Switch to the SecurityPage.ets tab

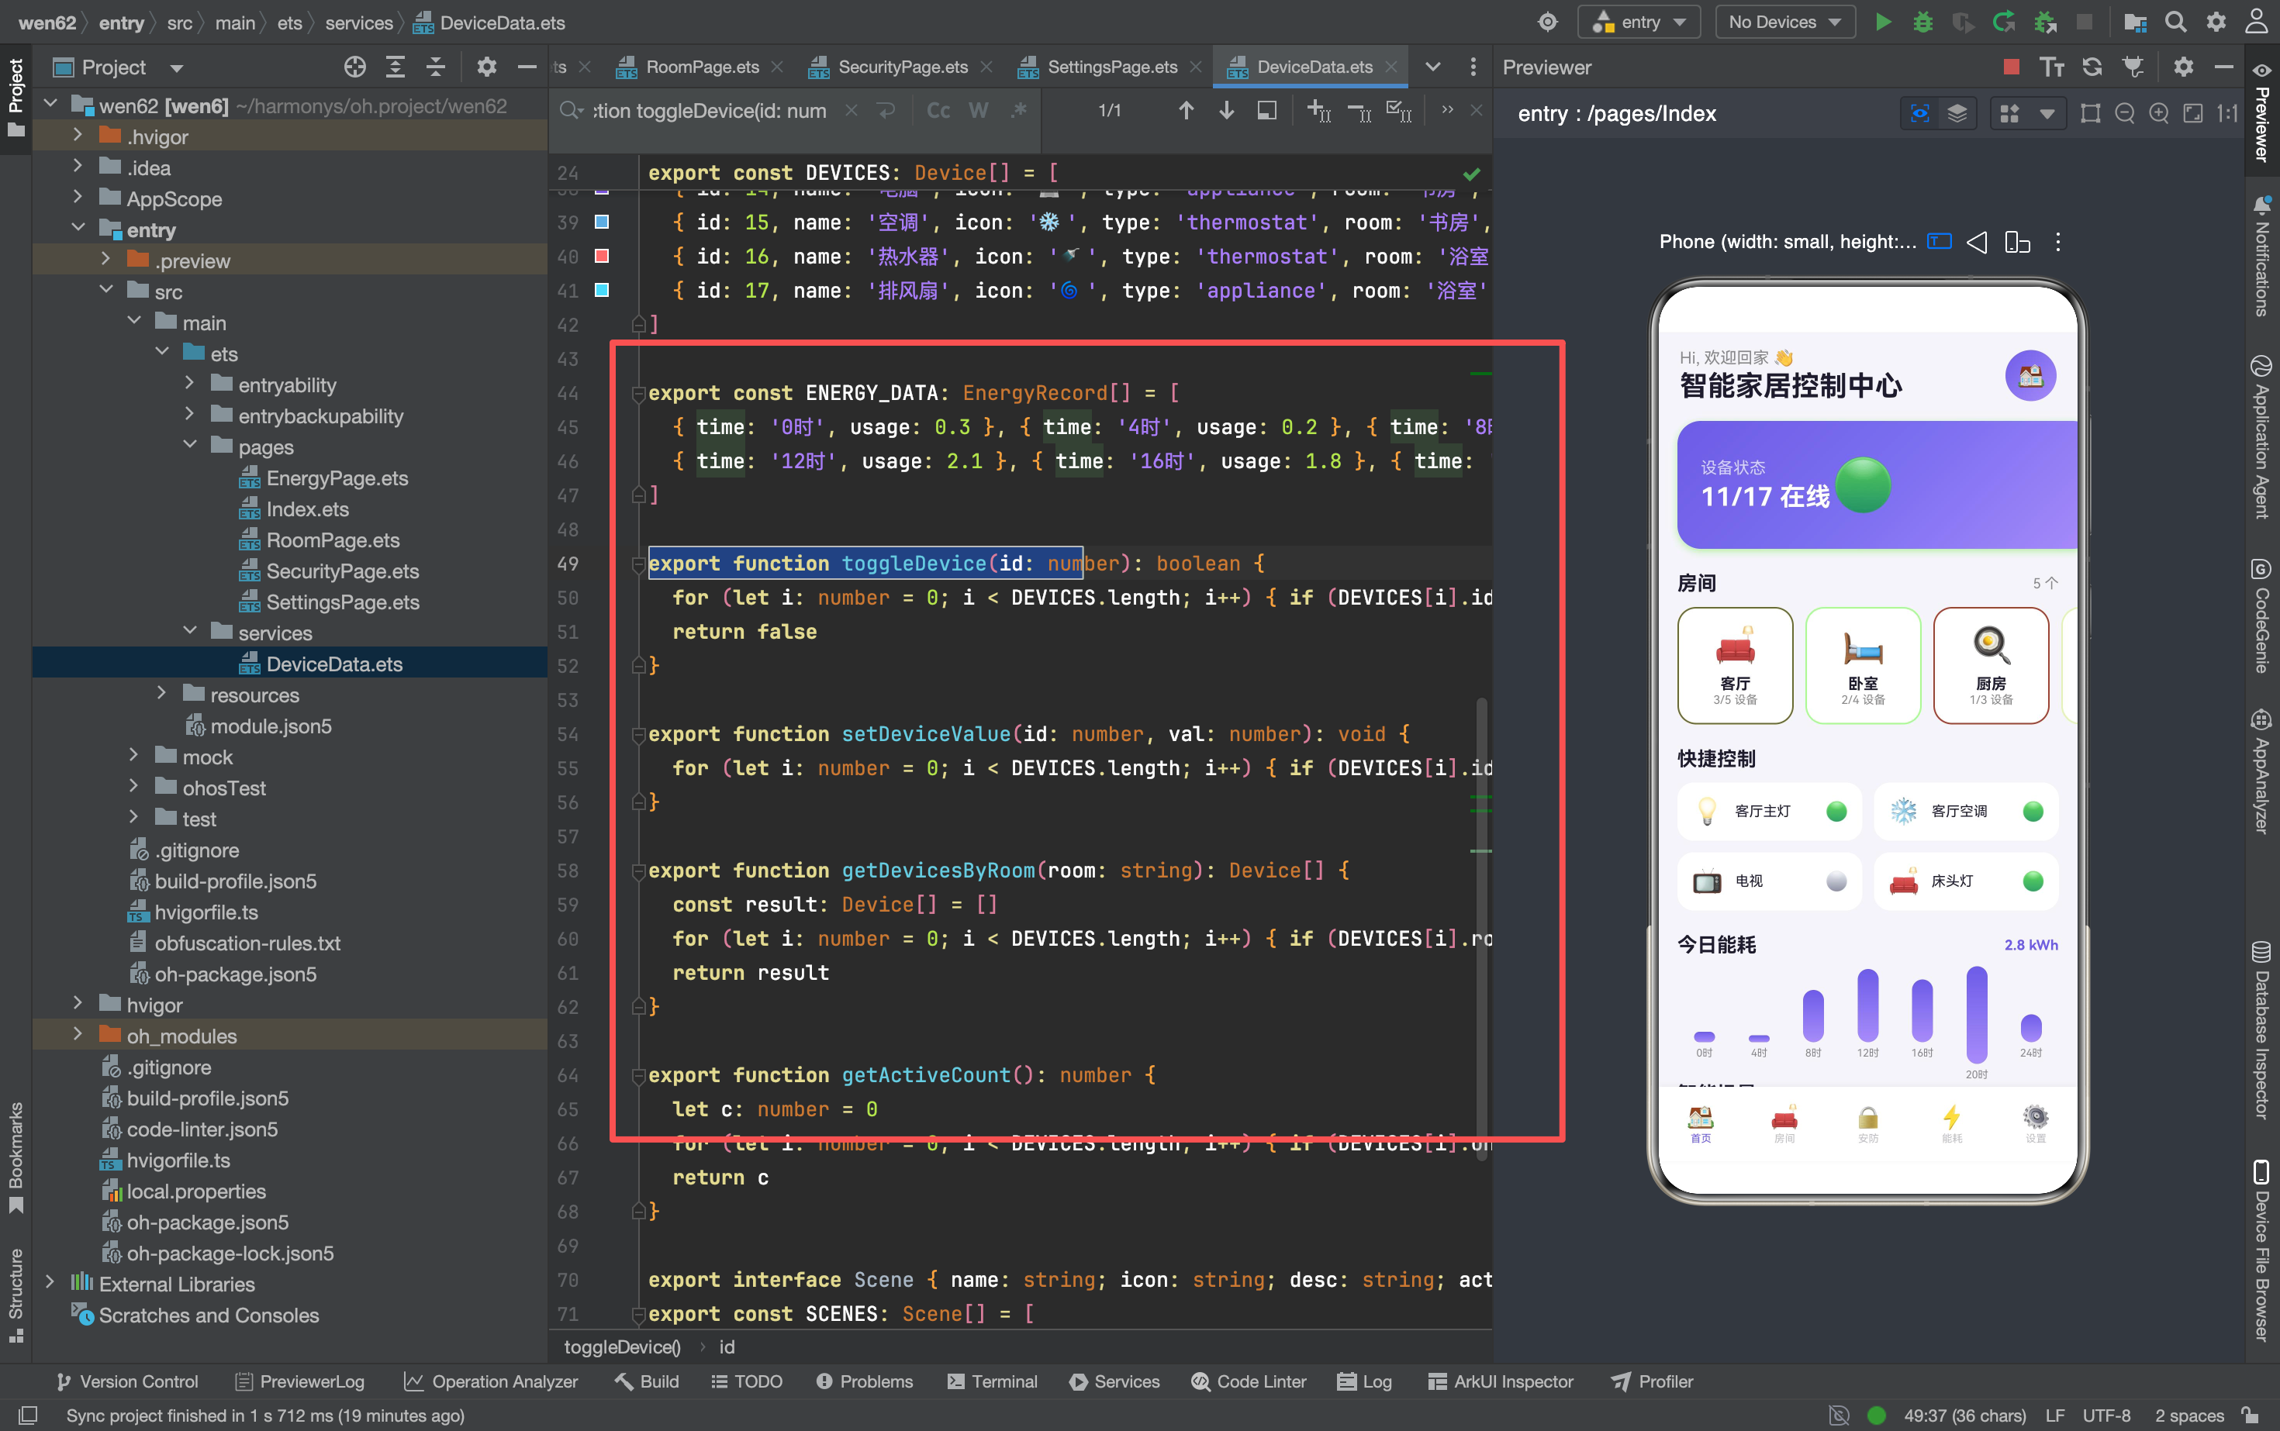[x=901, y=66]
